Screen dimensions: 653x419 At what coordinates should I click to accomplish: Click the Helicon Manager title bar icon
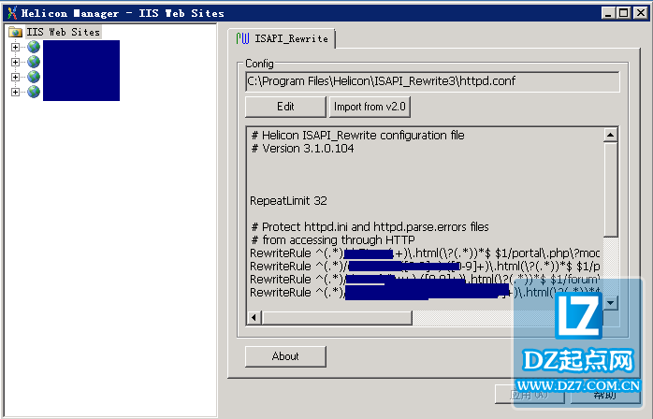click(12, 13)
